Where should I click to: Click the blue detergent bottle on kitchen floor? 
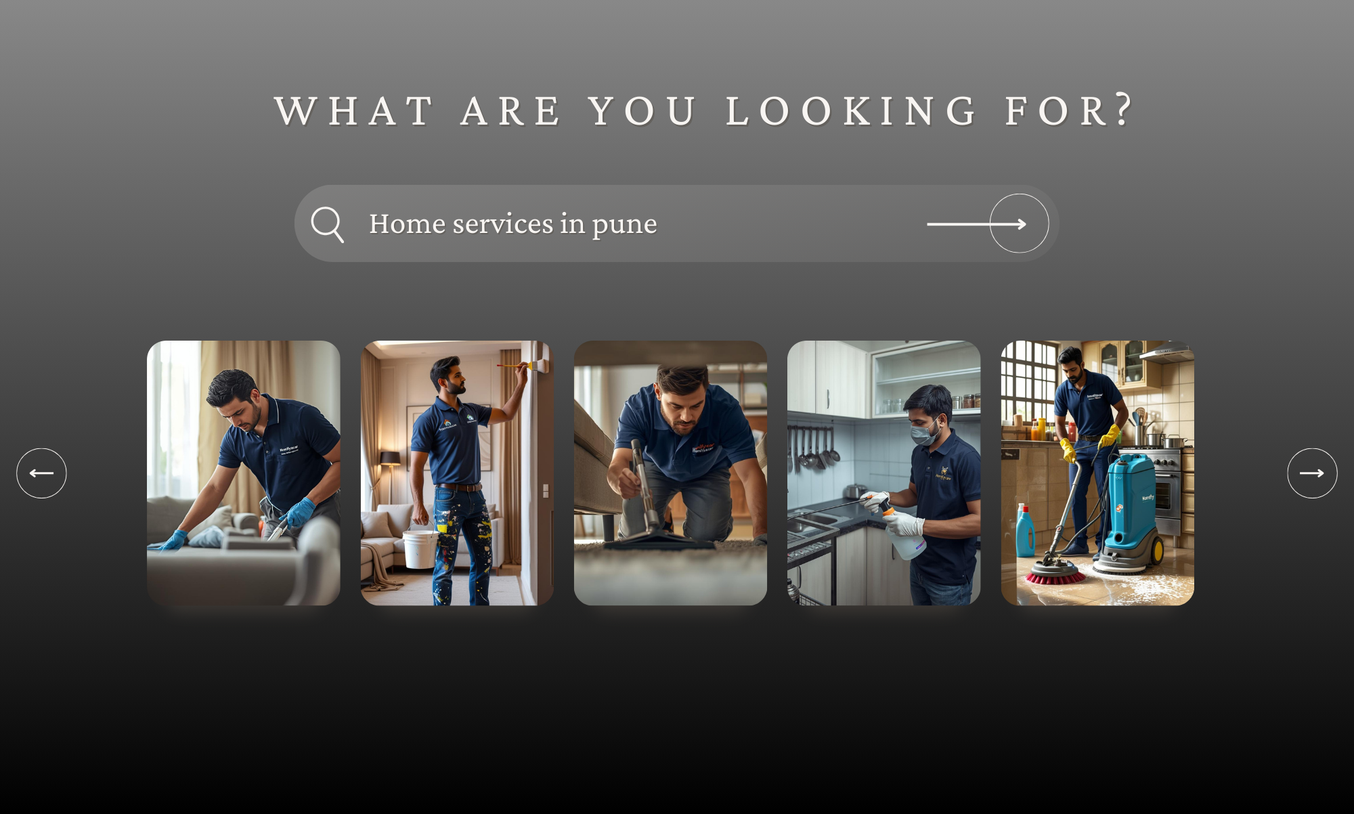click(1025, 530)
